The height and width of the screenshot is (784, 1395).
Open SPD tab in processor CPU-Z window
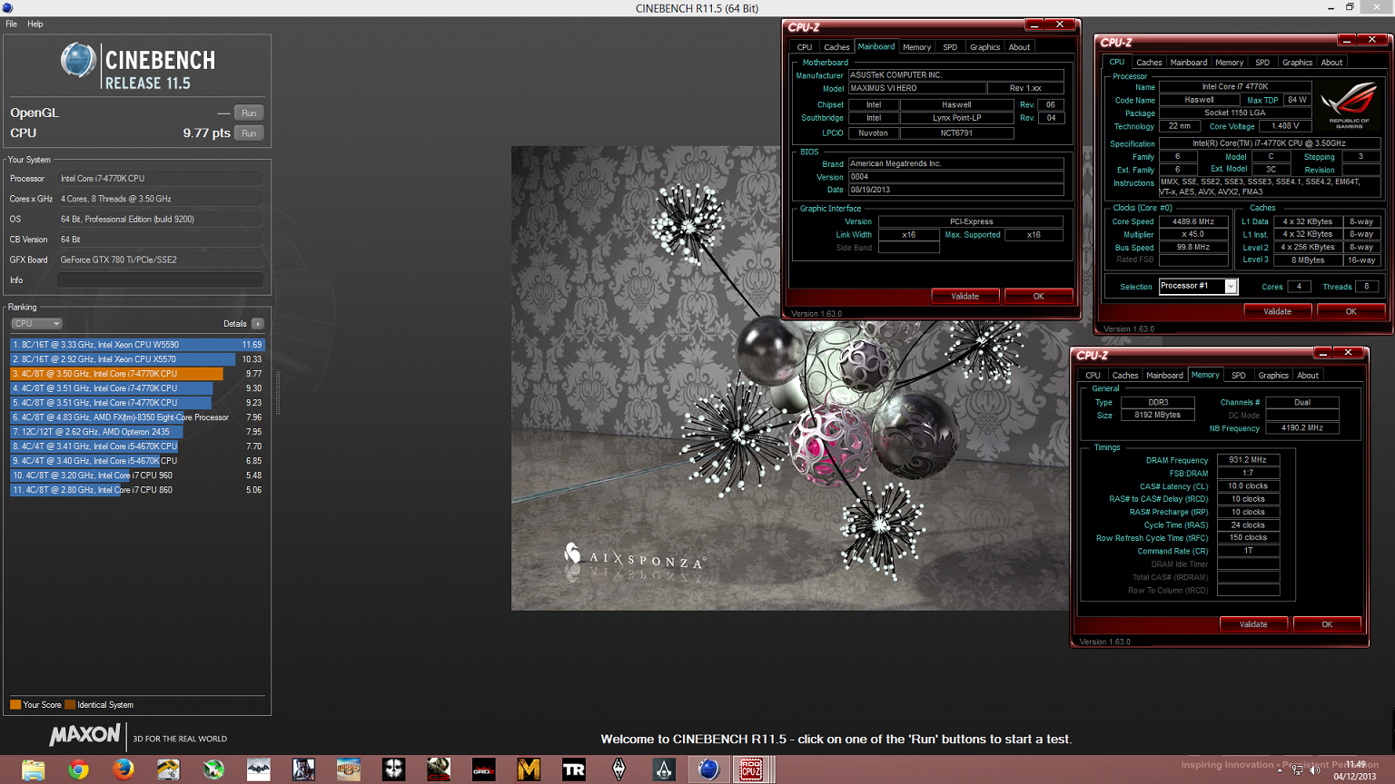tap(1262, 63)
